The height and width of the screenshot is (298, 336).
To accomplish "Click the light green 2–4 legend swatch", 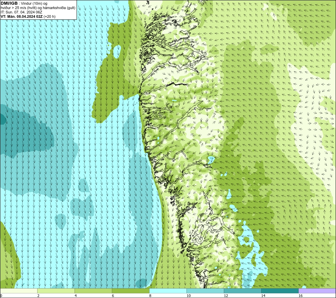I will coord(56,291).
